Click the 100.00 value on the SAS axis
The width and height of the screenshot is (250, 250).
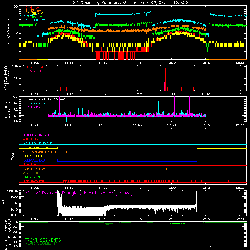click(12, 191)
